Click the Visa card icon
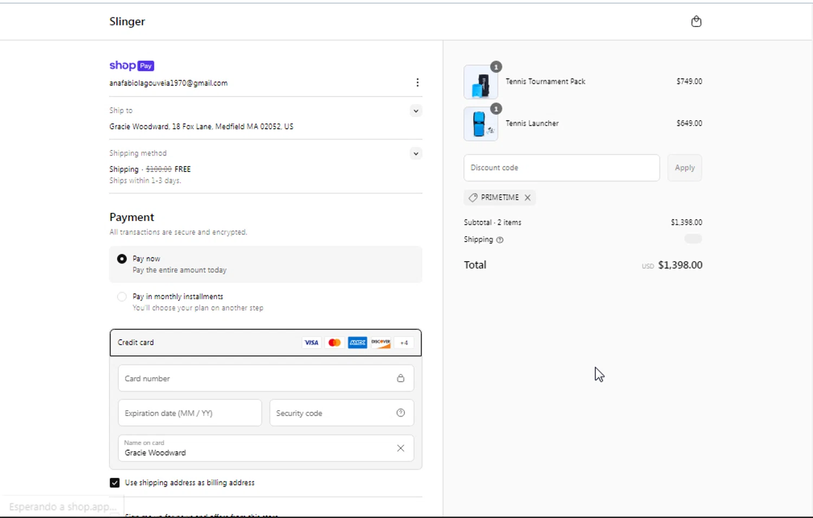Screen dimensions: 813x518 [x=311, y=342]
